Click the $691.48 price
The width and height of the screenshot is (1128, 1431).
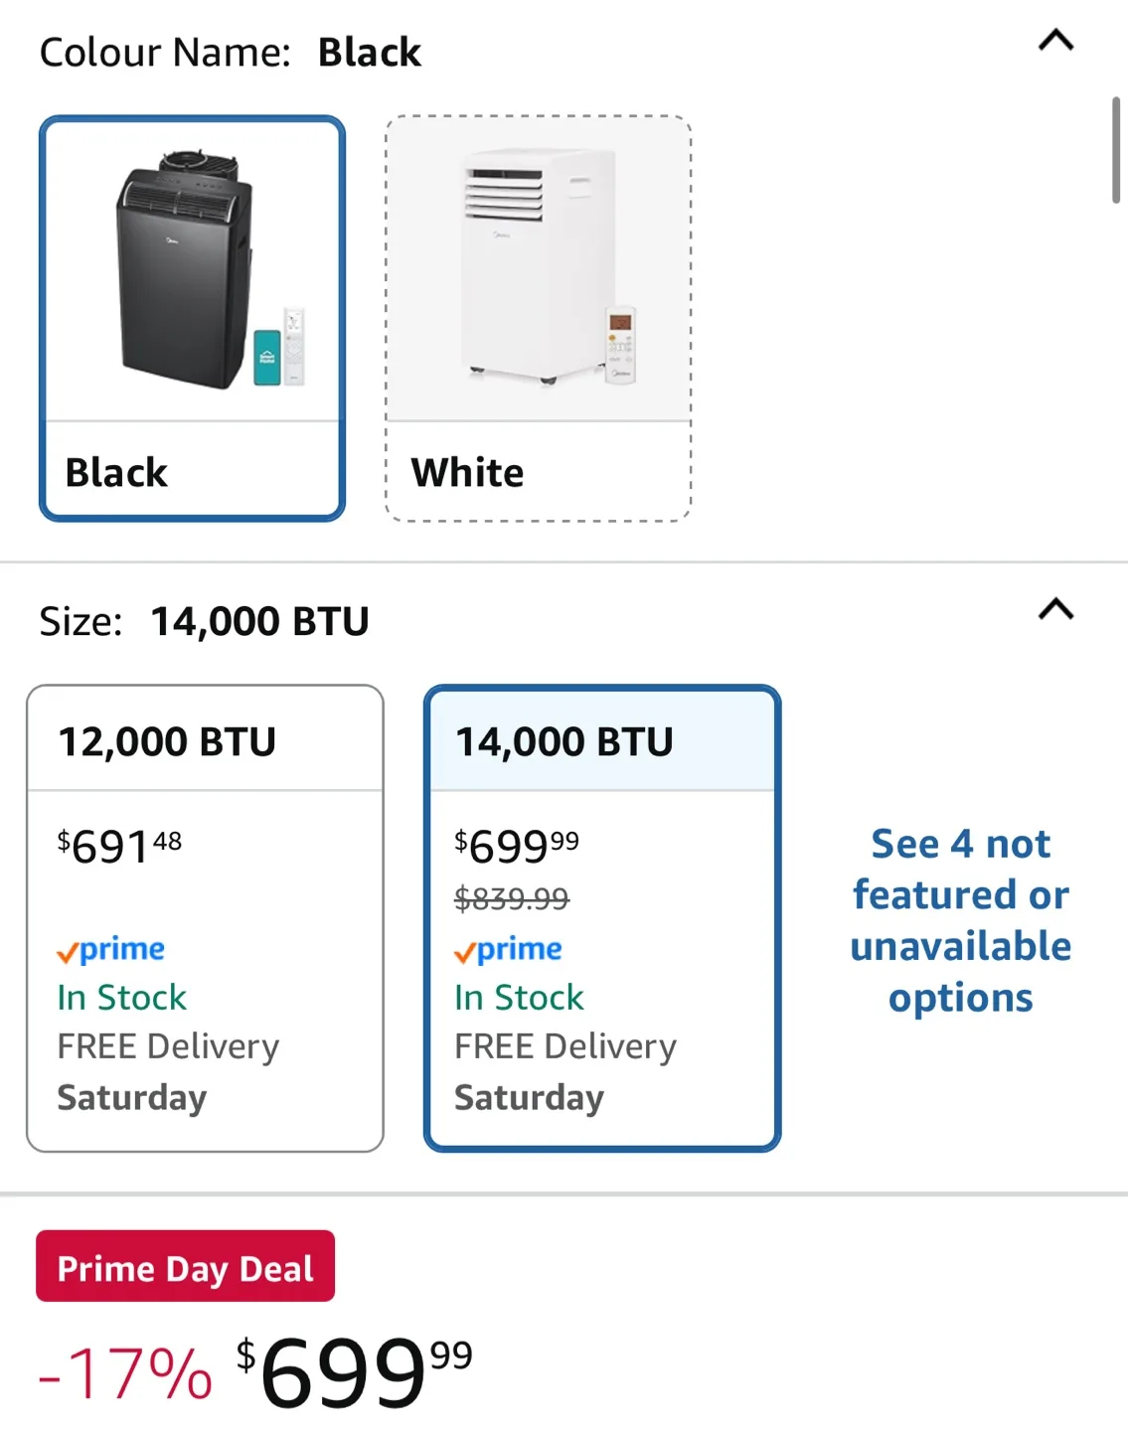point(120,846)
